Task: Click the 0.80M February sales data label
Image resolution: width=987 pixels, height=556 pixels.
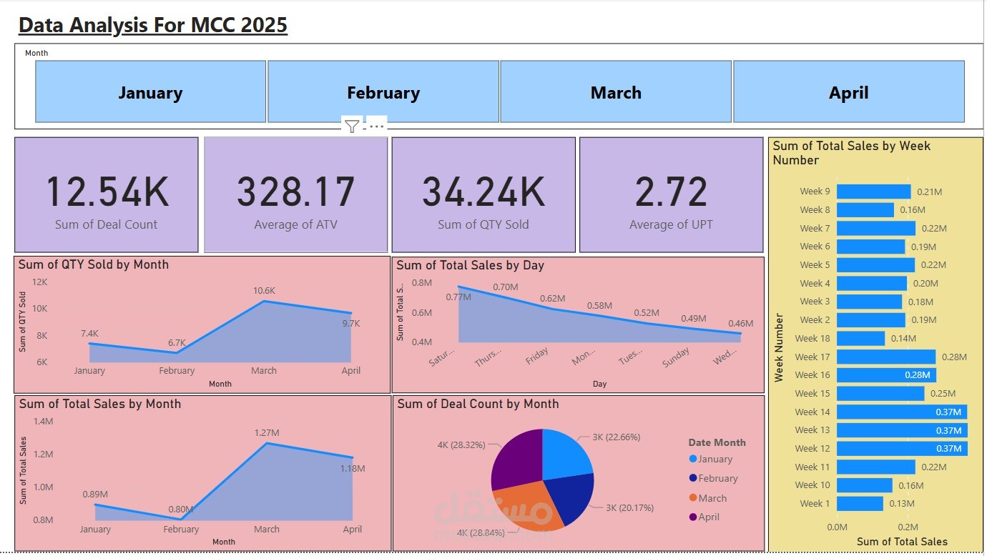Action: [181, 509]
